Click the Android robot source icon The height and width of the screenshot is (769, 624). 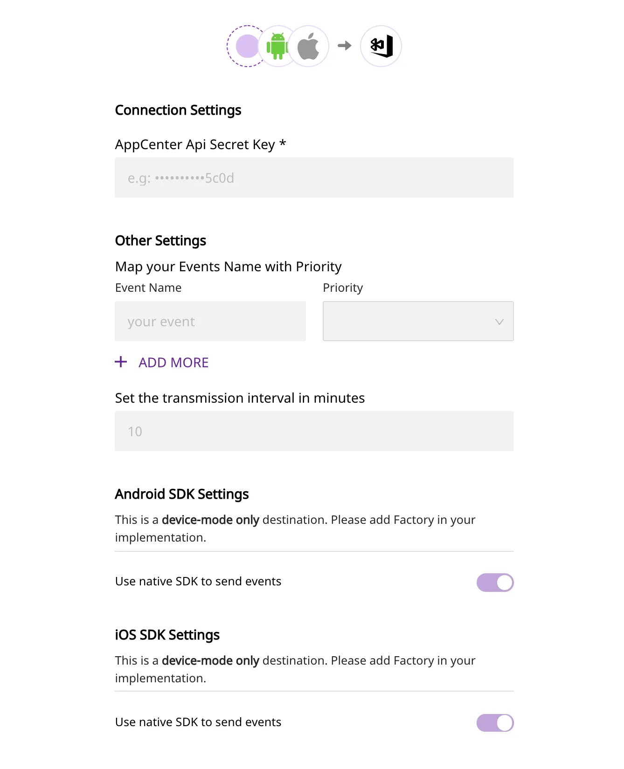pyautogui.click(x=278, y=46)
